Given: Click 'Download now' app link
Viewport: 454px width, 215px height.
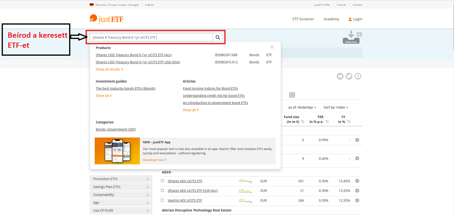Looking at the screenshot, I should click(x=155, y=160).
